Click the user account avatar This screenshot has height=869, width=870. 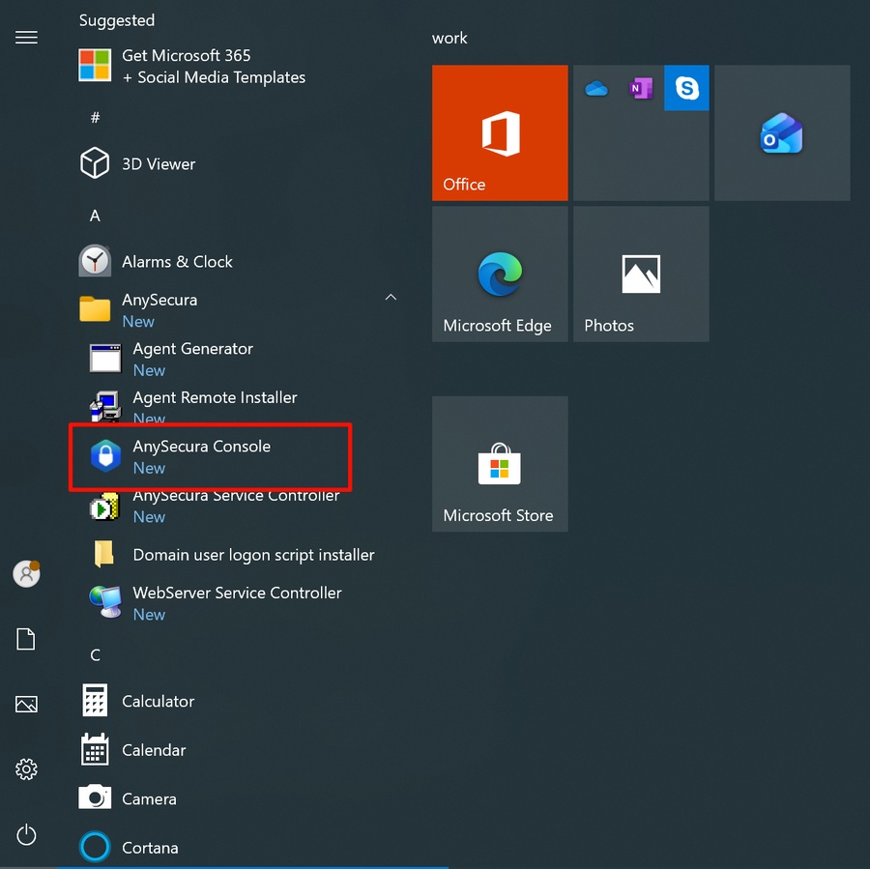(x=26, y=573)
